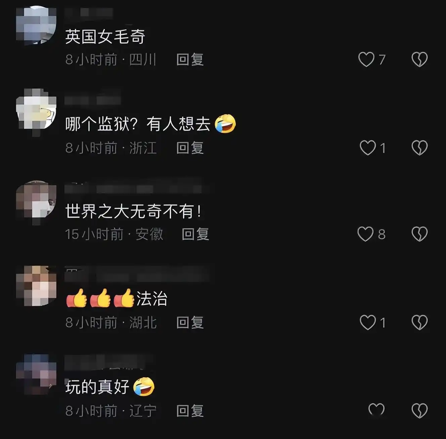
Task: Dislike the 哪个监狱 comment
Action: (x=419, y=148)
